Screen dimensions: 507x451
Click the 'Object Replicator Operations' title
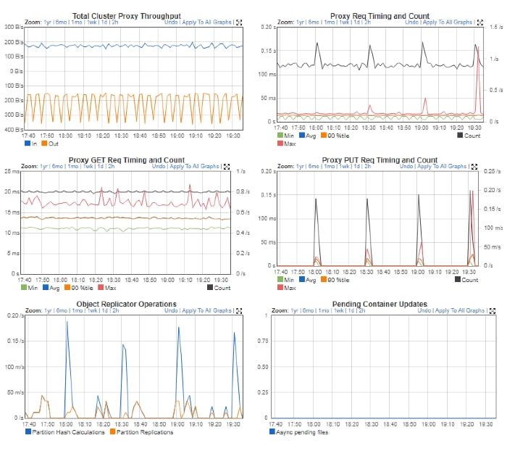tap(127, 304)
